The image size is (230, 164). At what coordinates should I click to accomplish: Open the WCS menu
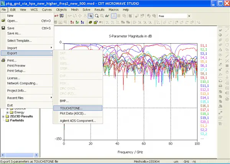[x=34, y=10]
